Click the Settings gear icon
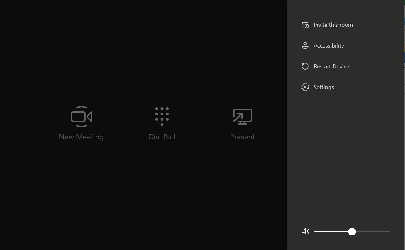 (x=305, y=87)
